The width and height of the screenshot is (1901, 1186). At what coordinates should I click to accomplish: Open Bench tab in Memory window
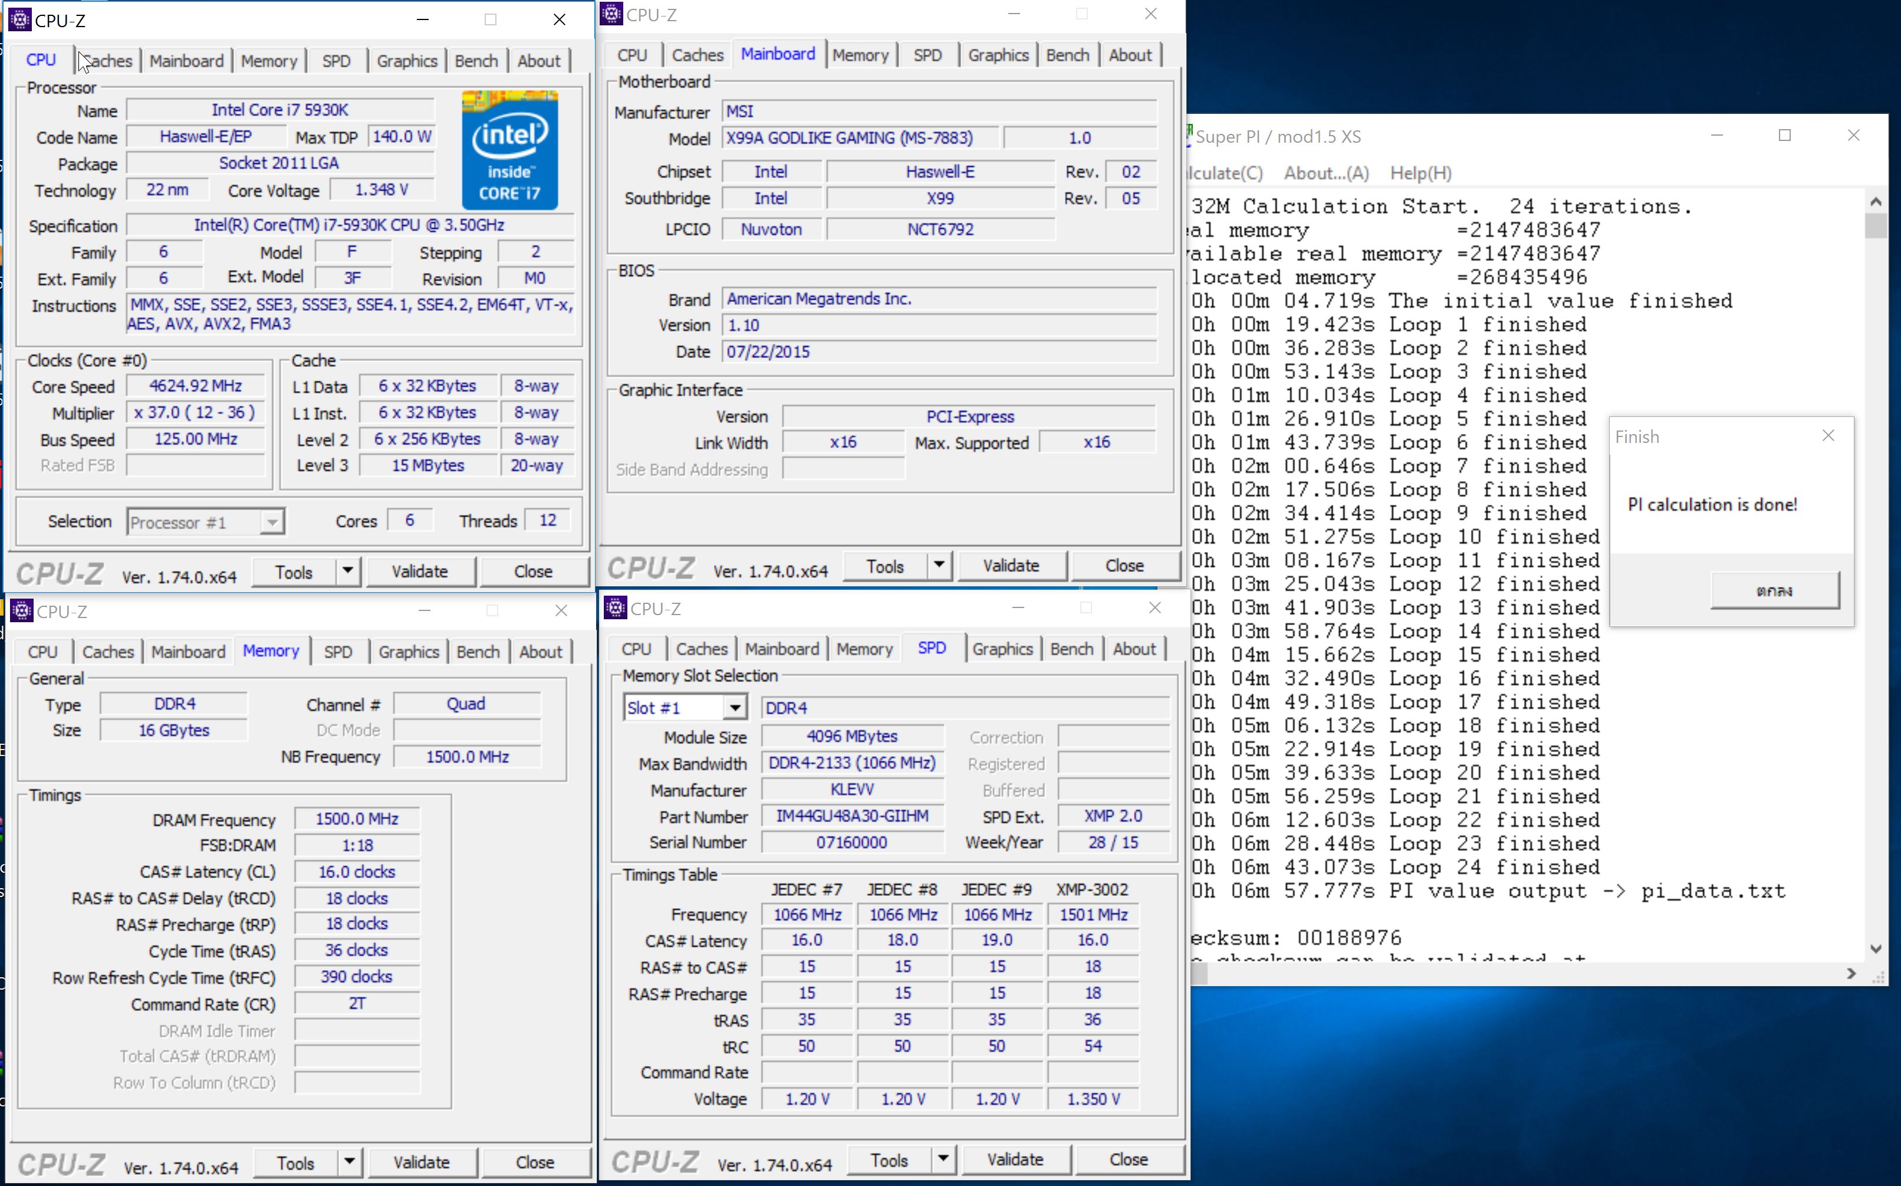point(478,651)
